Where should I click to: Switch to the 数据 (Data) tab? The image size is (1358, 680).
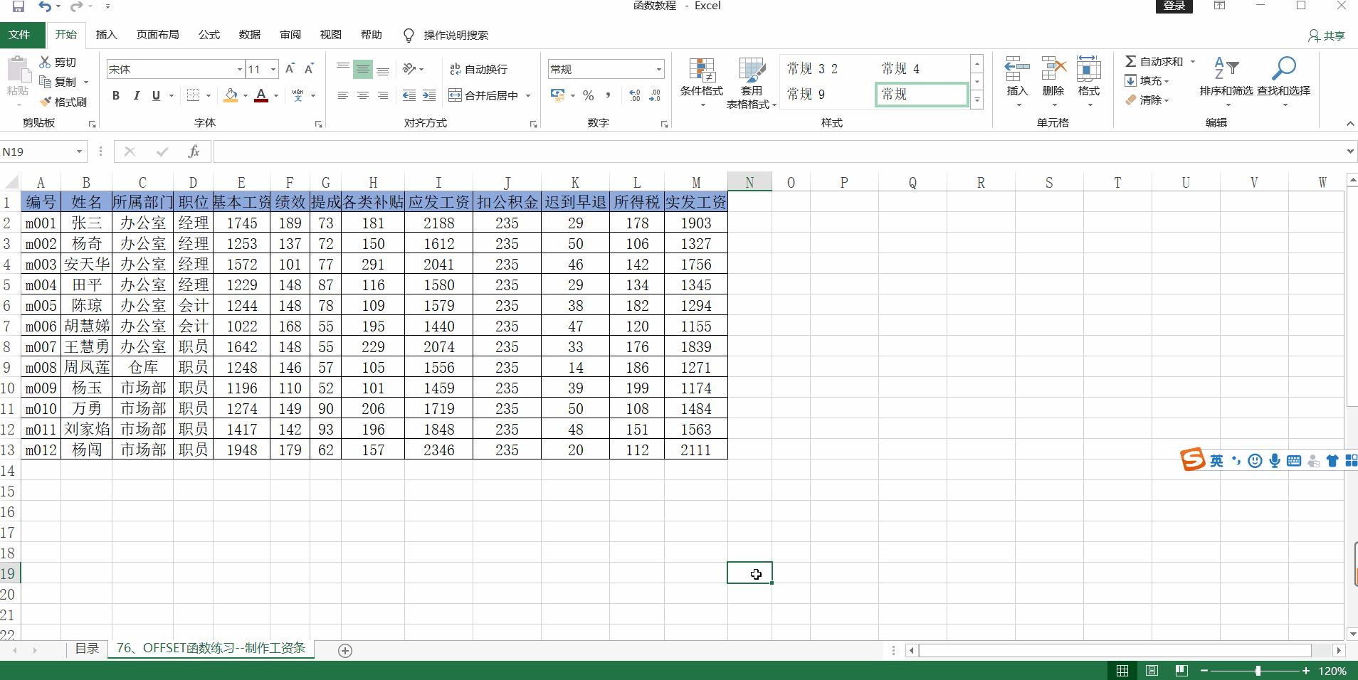point(250,34)
